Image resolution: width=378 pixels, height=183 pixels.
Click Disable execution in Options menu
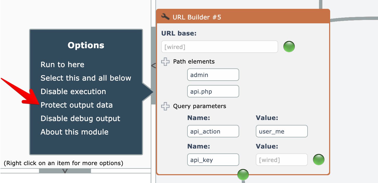pos(73,92)
